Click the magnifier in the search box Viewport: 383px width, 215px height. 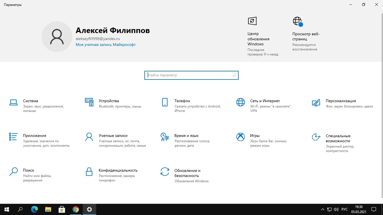234,75
